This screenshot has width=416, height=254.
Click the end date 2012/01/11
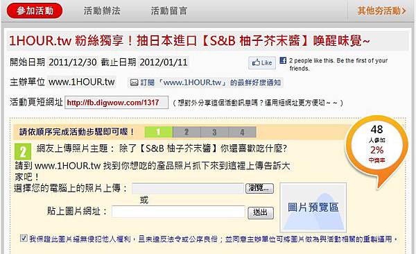pos(164,62)
